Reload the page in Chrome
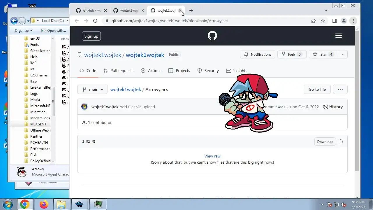This screenshot has width=373, height=210. 95,21
